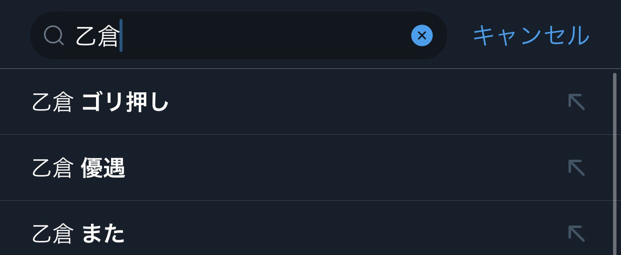Click the 乙倉 prefix of the また suggestion

point(52,234)
